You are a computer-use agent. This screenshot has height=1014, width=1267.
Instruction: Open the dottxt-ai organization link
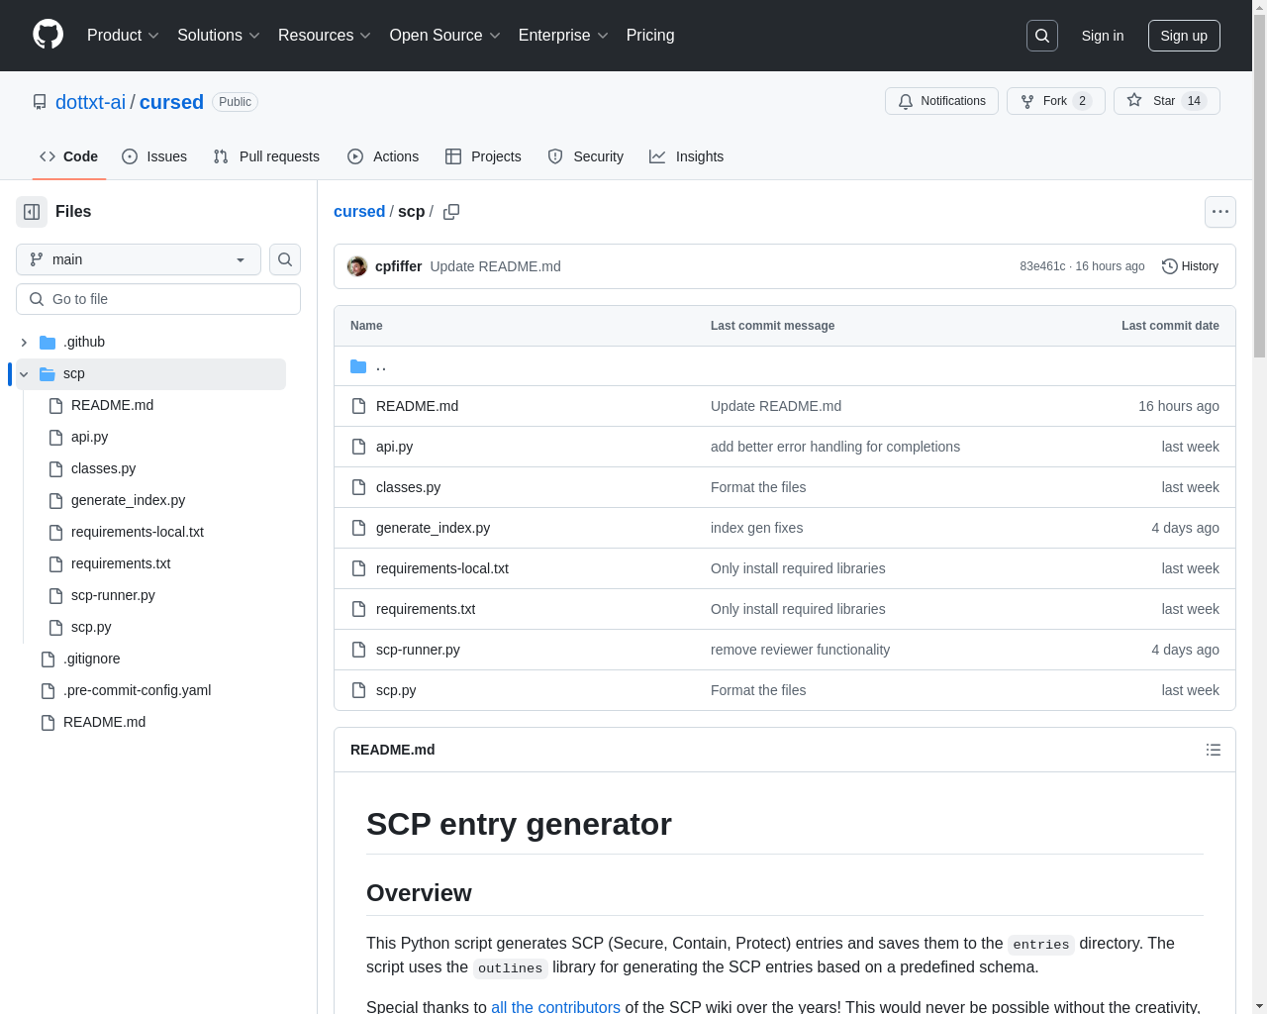pyautogui.click(x=90, y=102)
